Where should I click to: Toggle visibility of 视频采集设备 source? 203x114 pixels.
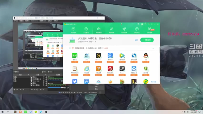[44, 79]
